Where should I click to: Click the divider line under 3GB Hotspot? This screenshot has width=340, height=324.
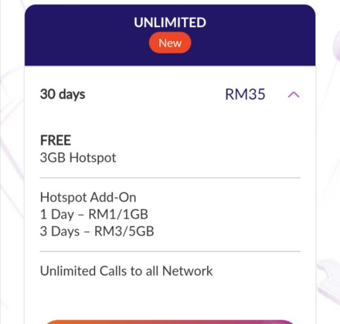coord(170,177)
